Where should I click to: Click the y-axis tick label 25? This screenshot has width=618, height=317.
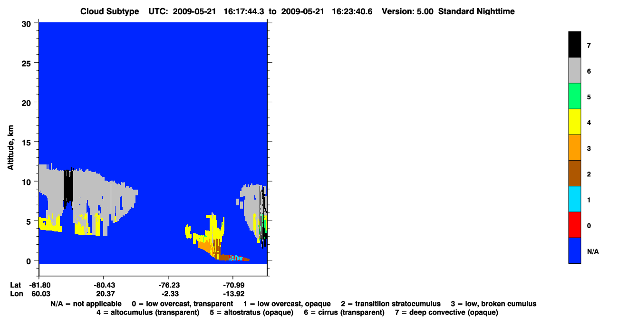pos(27,63)
